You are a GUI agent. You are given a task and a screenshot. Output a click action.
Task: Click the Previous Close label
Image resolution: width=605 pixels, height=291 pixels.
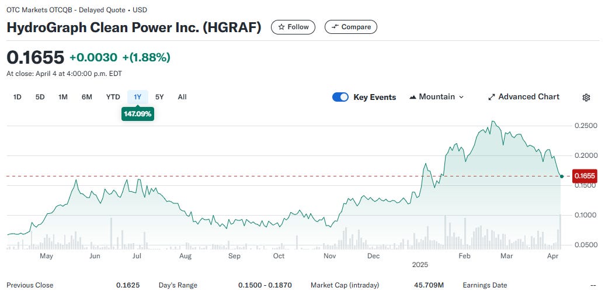point(30,285)
